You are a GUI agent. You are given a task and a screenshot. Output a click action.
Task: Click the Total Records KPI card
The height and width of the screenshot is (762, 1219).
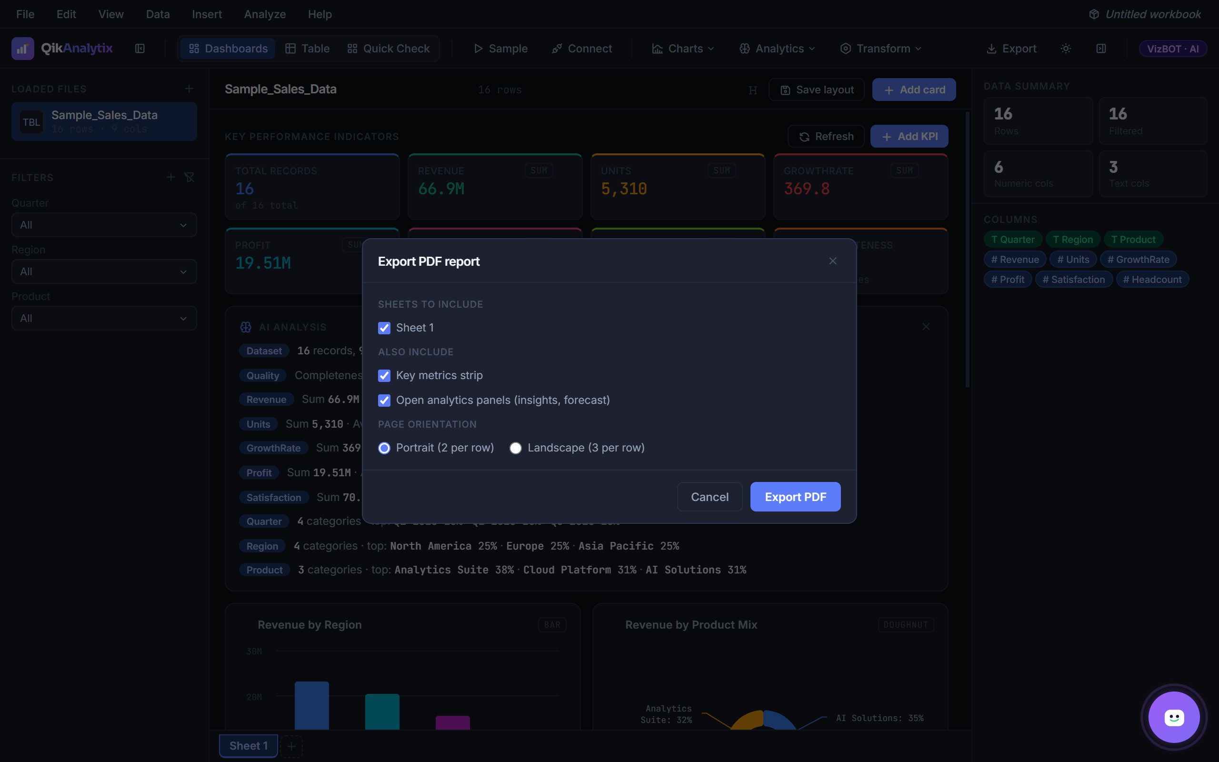click(312, 187)
